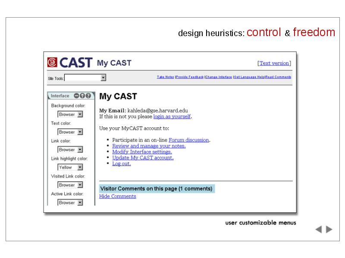
Task: Click the 'My CAST' page heading
Action: point(118,96)
